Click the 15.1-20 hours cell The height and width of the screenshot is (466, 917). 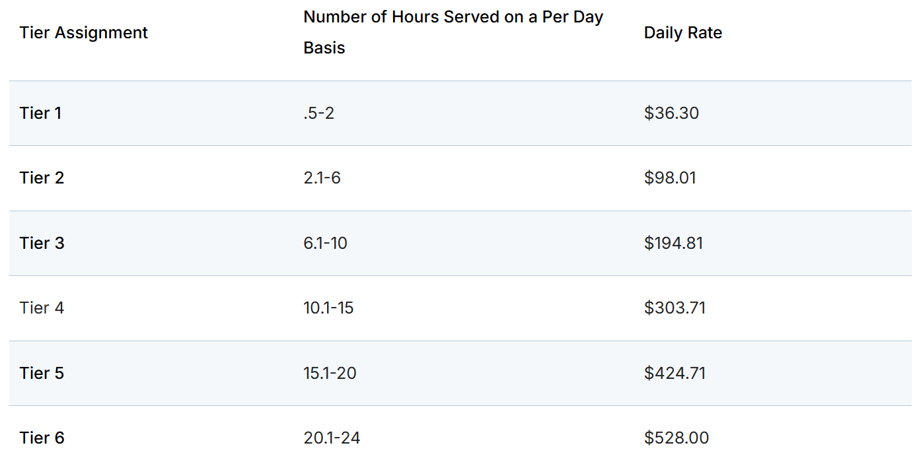(x=330, y=373)
